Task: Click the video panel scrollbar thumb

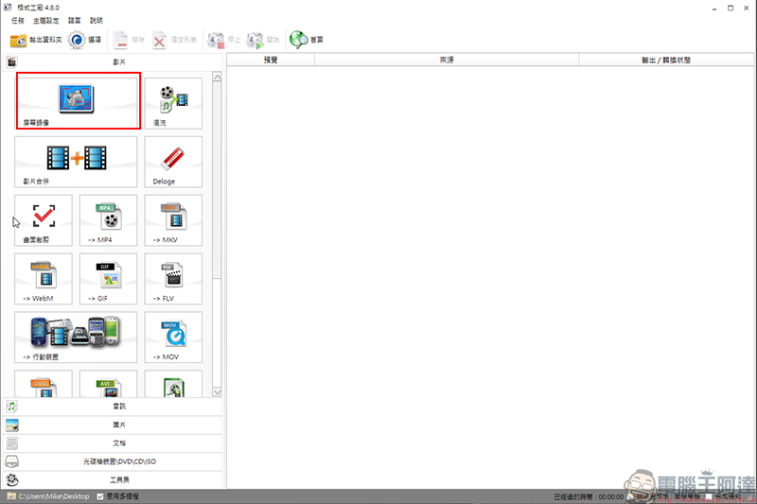Action: (218, 180)
